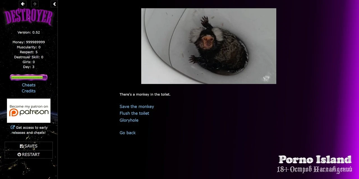Choose the Go back link
Image resolution: width=359 pixels, height=179 pixels.
128,133
